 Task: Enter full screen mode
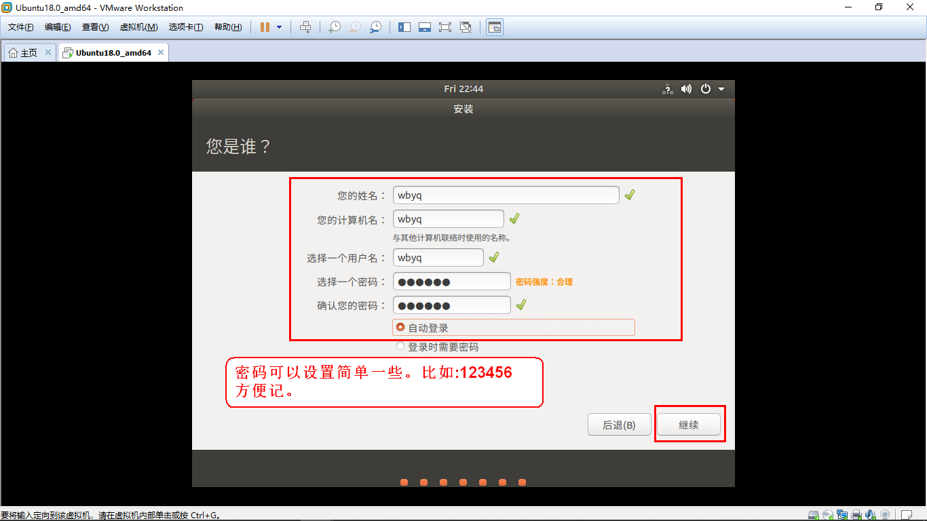(445, 27)
